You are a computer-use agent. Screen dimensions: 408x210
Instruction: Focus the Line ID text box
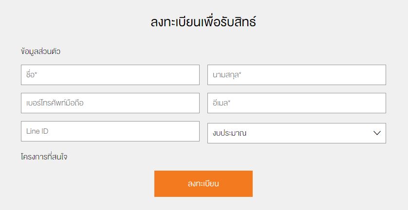pos(110,131)
